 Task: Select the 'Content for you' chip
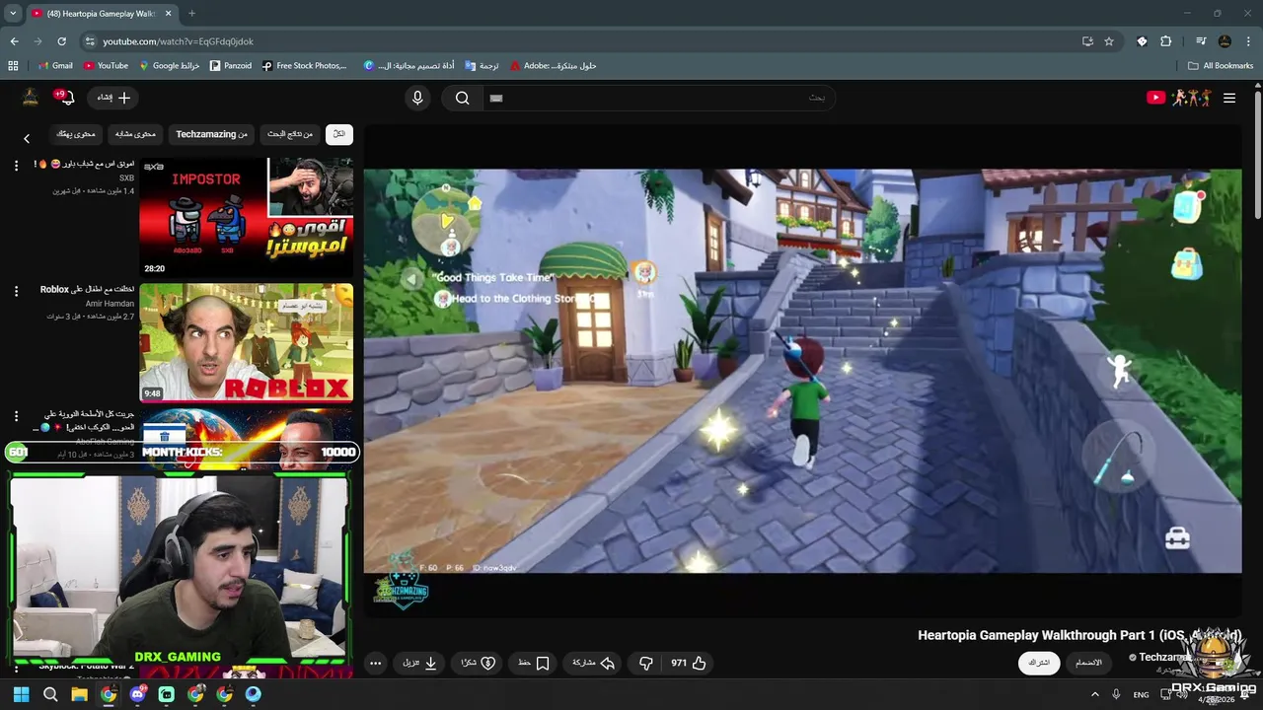tap(76, 134)
